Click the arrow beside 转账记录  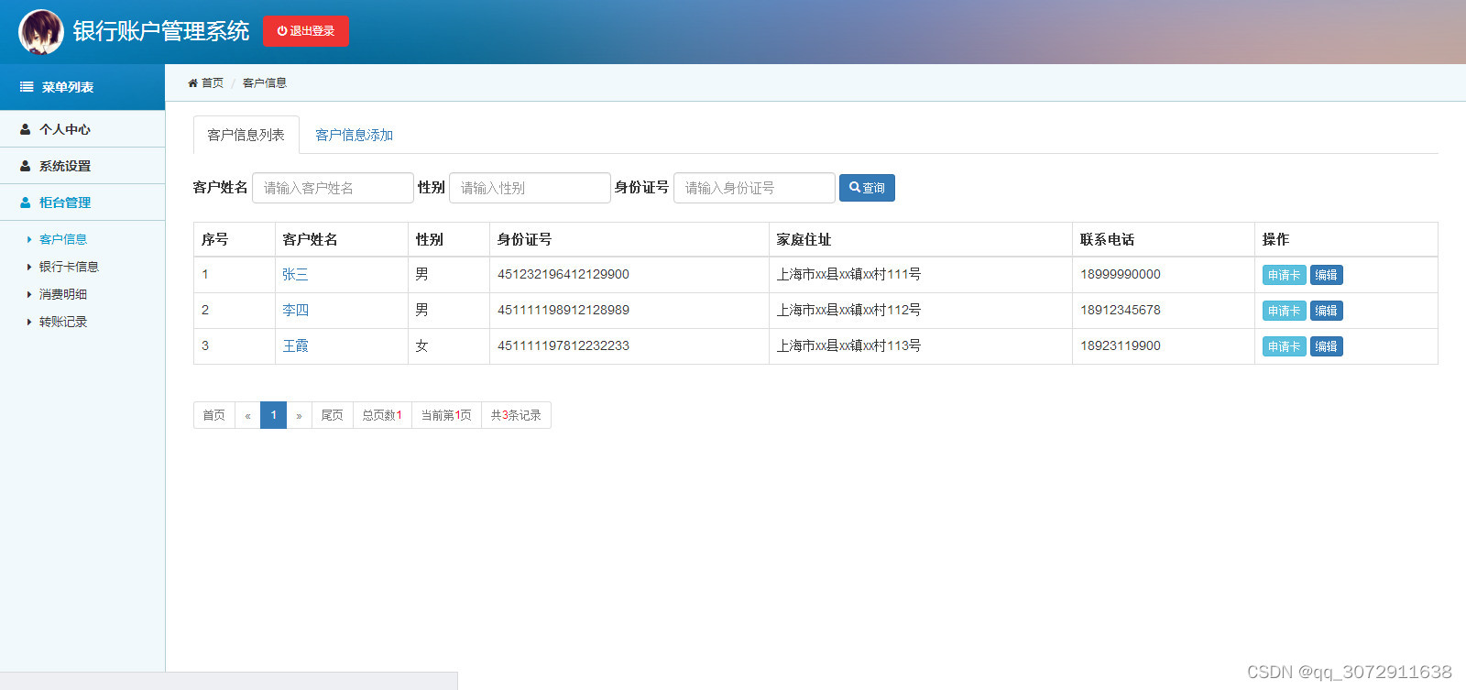click(29, 322)
